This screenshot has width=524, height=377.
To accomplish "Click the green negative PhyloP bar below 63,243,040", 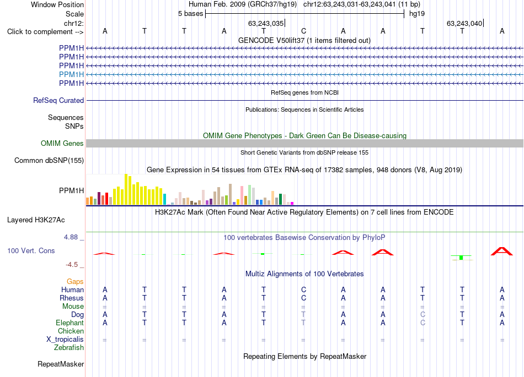I will pyautogui.click(x=461, y=258).
